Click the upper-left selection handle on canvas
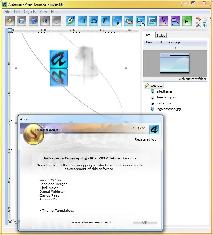Image resolution: width=213 pixels, height=235 pixels. point(16,68)
